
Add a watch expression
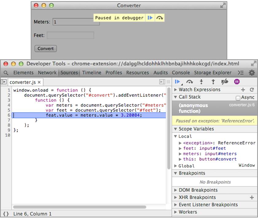pyautogui.click(x=243, y=90)
